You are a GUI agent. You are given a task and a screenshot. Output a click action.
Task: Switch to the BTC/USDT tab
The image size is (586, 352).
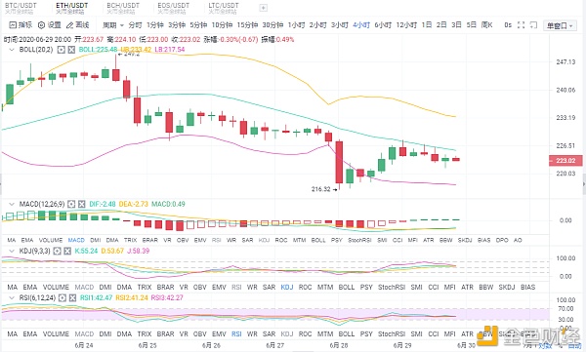tap(21, 6)
